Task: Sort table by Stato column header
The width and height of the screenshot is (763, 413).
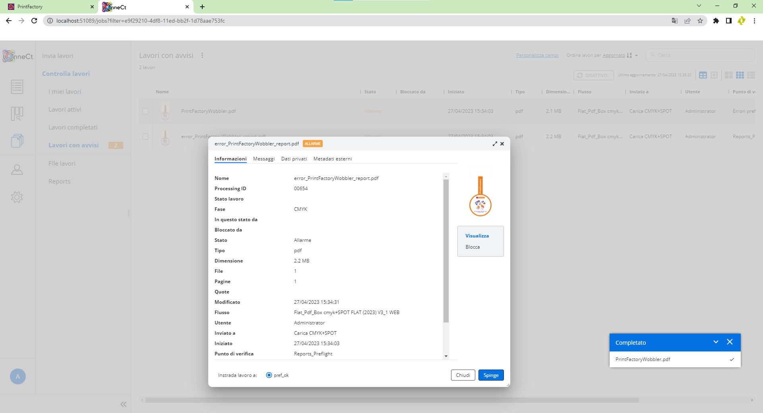Action: tap(370, 92)
